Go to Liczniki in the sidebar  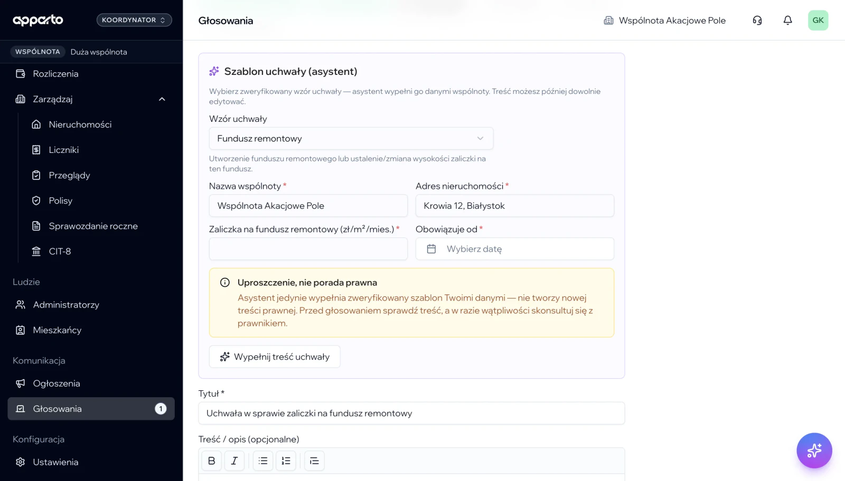point(64,150)
